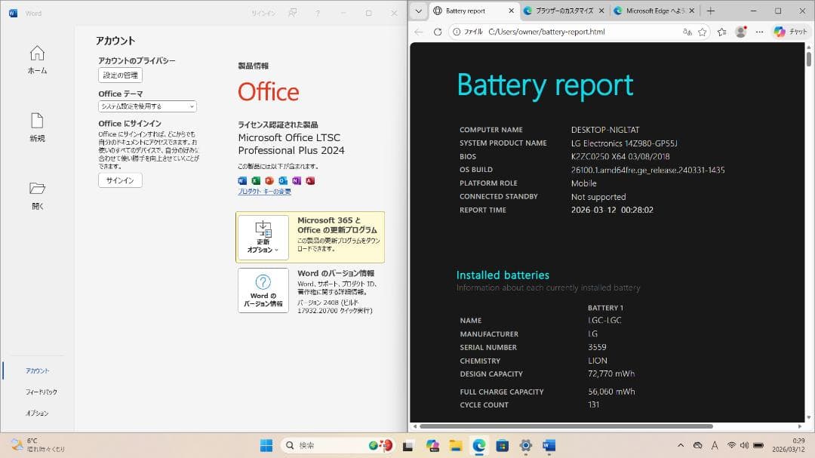This screenshot has width=815, height=458.
Task: Toggle favorites star in Edge address bar
Action: (x=703, y=32)
